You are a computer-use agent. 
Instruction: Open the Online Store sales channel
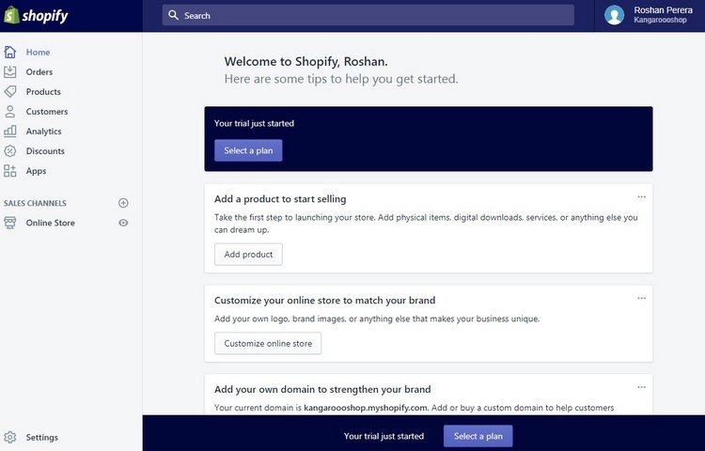click(50, 223)
